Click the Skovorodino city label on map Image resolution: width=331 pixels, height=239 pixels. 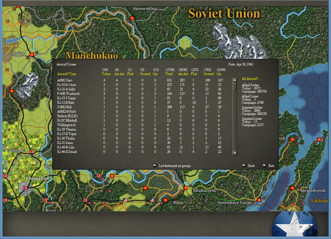click(144, 9)
